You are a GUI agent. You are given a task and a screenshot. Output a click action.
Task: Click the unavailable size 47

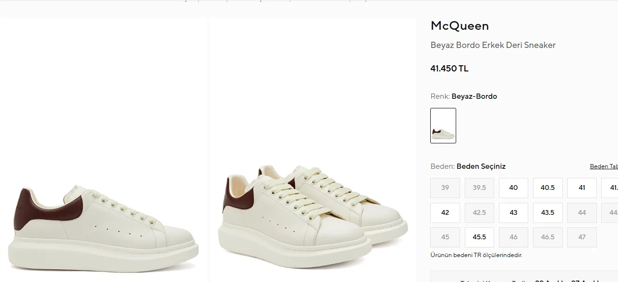[582, 237]
